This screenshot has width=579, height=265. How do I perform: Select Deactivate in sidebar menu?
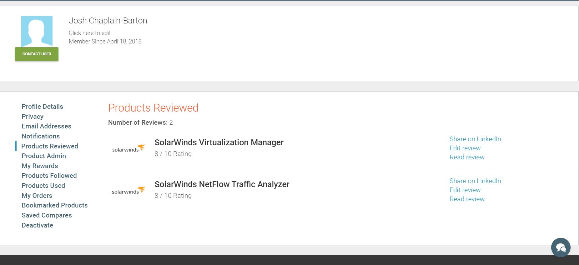click(x=37, y=225)
